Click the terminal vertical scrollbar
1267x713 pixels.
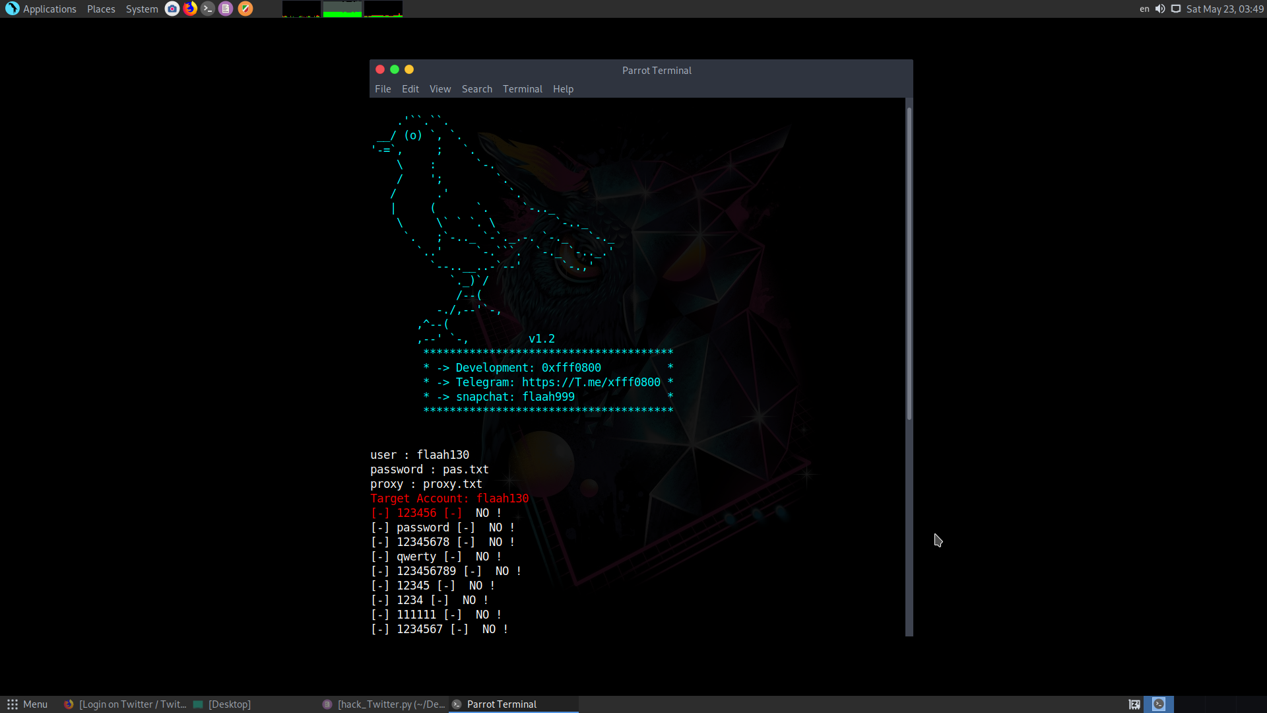(909, 264)
